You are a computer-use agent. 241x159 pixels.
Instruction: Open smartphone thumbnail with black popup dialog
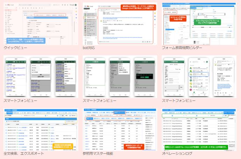click(119, 76)
